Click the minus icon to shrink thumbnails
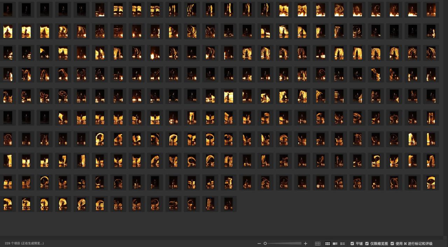Viewport: 448px width, 247px height. (259, 244)
